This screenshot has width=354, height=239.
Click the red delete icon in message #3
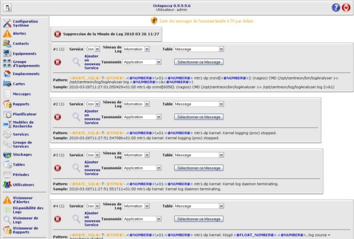tap(58, 168)
